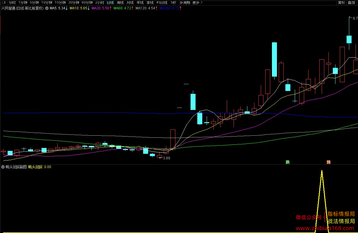The width and height of the screenshot is (358, 233).
Task: Select the 5秒 period tab
Action: pyautogui.click(x=173, y=3)
